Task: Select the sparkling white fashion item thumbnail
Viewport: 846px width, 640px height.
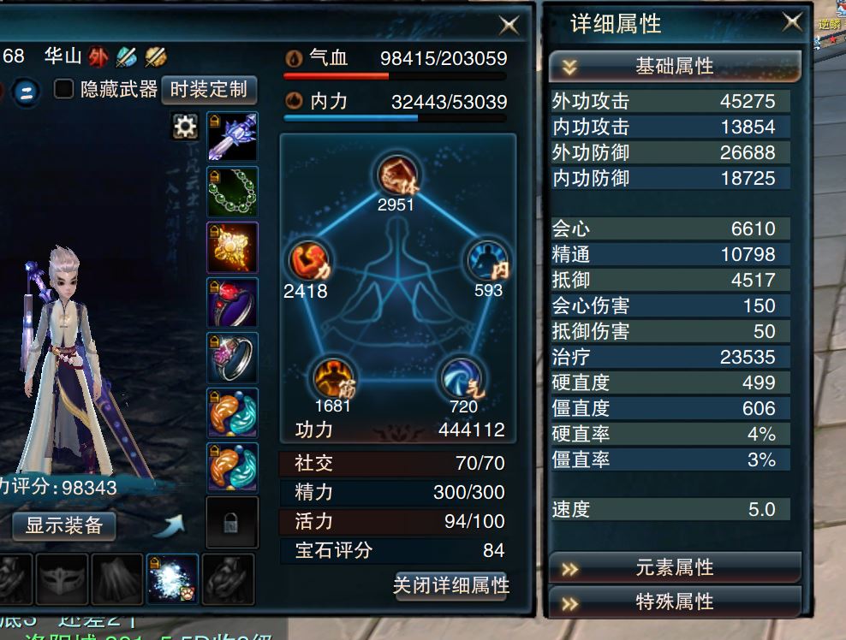Action: pos(172,579)
